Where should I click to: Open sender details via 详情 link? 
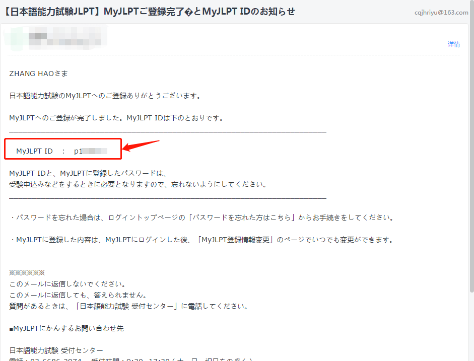tap(454, 44)
